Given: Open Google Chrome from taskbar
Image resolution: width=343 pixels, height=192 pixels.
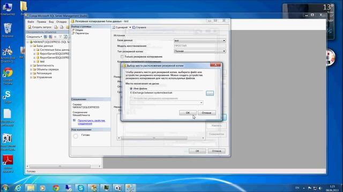Looking at the screenshot, I should (x=56, y=188).
